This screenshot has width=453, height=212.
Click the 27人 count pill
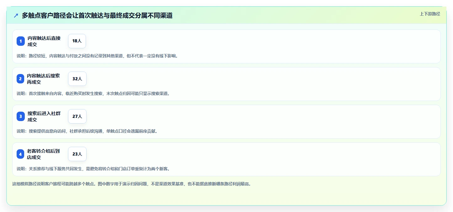click(77, 116)
